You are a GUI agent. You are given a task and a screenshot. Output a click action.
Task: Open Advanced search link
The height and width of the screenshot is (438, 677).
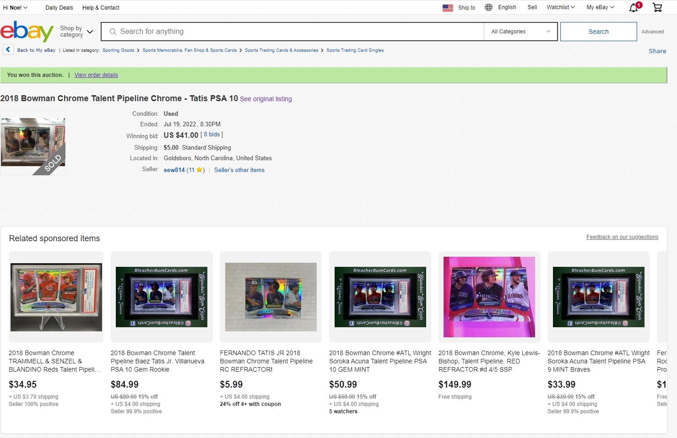[652, 32]
